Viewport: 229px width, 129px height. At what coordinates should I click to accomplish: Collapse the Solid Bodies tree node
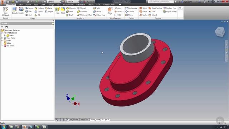point(2,33)
